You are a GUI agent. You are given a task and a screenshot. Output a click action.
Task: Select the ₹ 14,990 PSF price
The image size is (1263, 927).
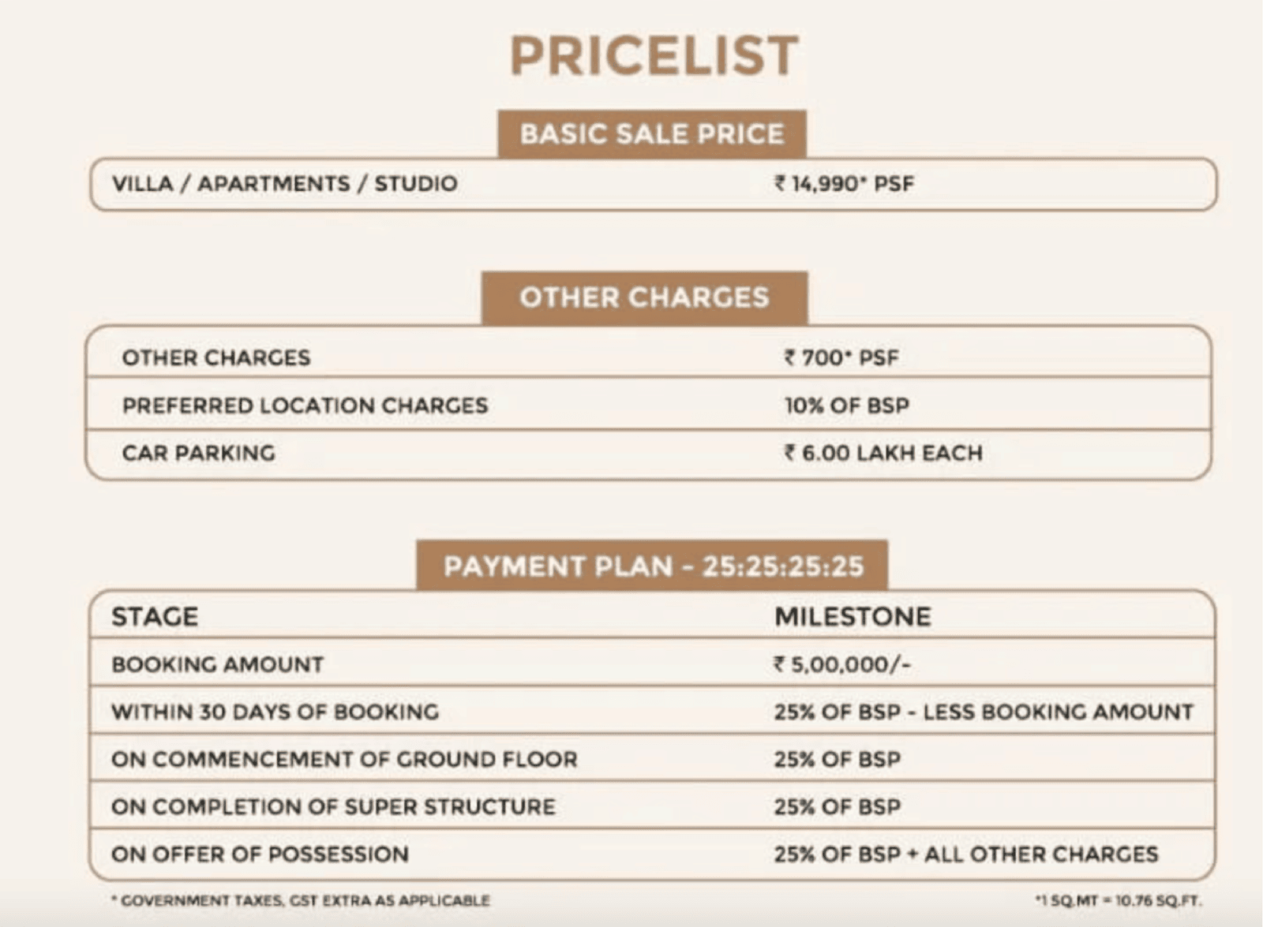(x=844, y=184)
